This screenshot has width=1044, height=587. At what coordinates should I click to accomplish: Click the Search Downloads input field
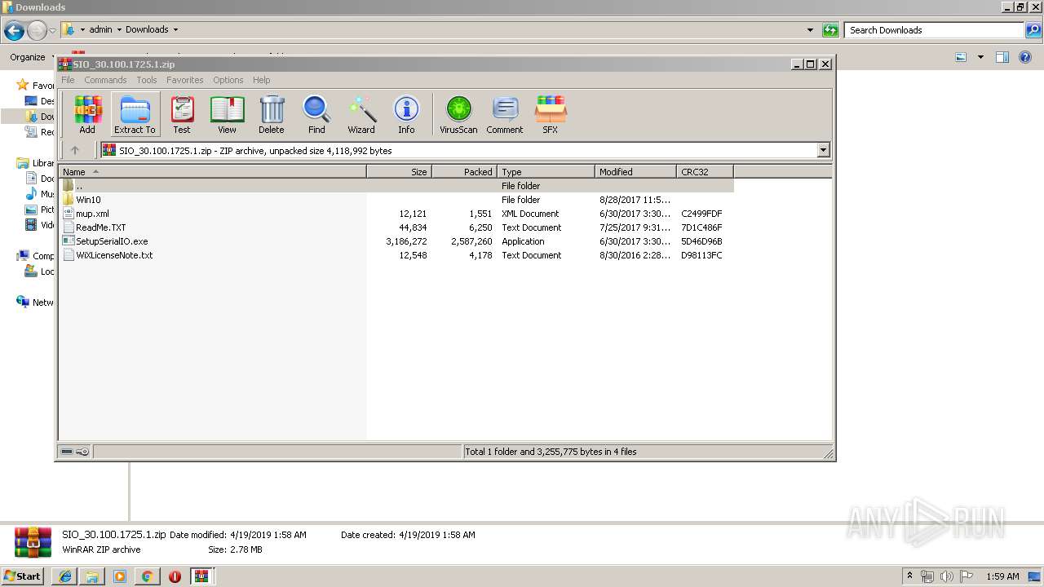pyautogui.click(x=935, y=30)
